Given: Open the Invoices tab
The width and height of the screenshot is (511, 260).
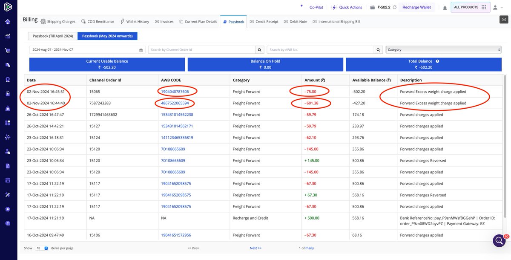Looking at the screenshot, I should tap(164, 22).
